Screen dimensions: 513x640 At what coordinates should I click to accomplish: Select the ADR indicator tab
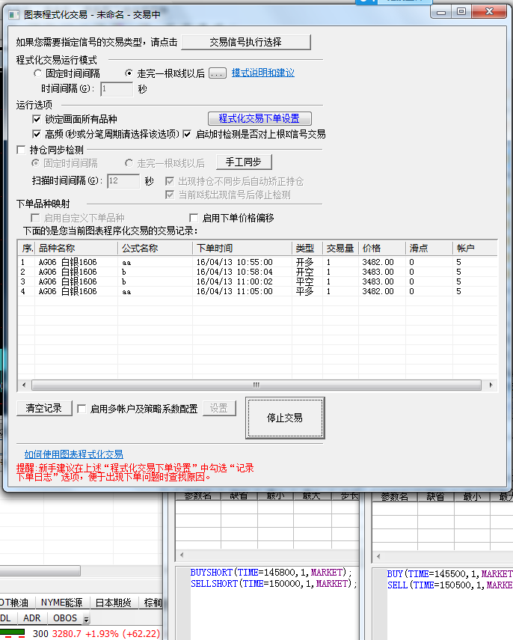pos(32,618)
